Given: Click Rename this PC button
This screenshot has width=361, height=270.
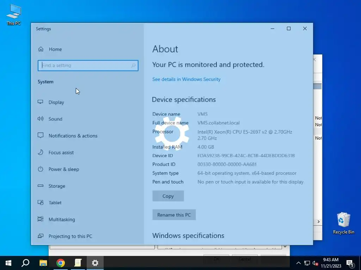Looking at the screenshot, I should 174,215.
